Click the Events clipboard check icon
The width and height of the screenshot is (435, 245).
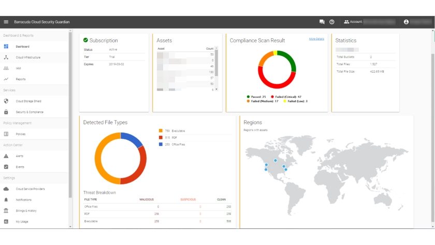coord(6,167)
